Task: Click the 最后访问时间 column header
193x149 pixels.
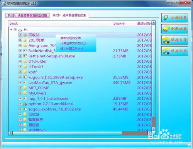Action: [144, 24]
